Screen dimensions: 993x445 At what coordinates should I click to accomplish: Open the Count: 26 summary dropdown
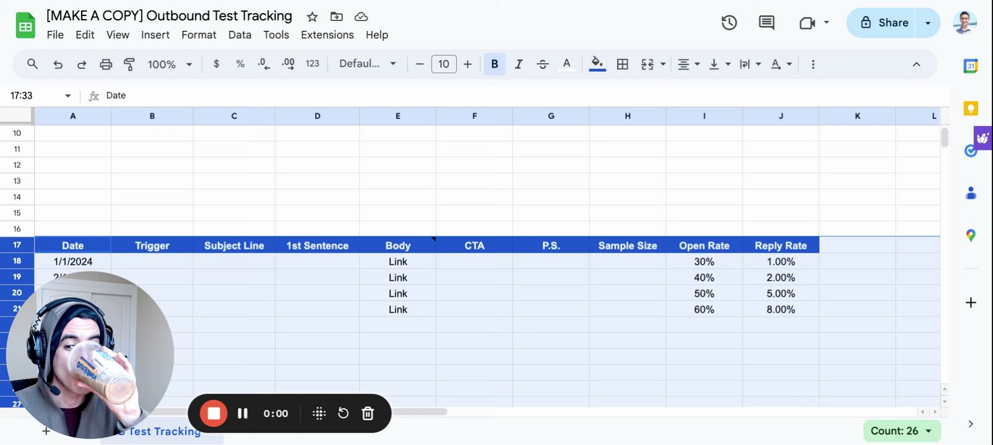click(x=902, y=431)
